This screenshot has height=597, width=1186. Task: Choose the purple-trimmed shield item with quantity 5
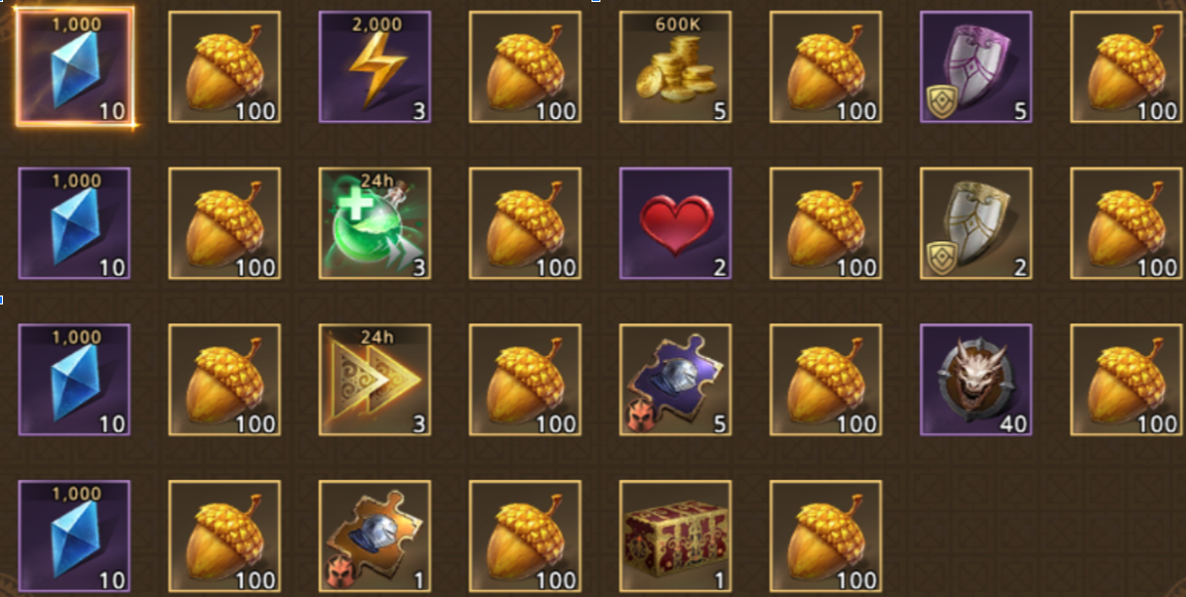(x=976, y=66)
